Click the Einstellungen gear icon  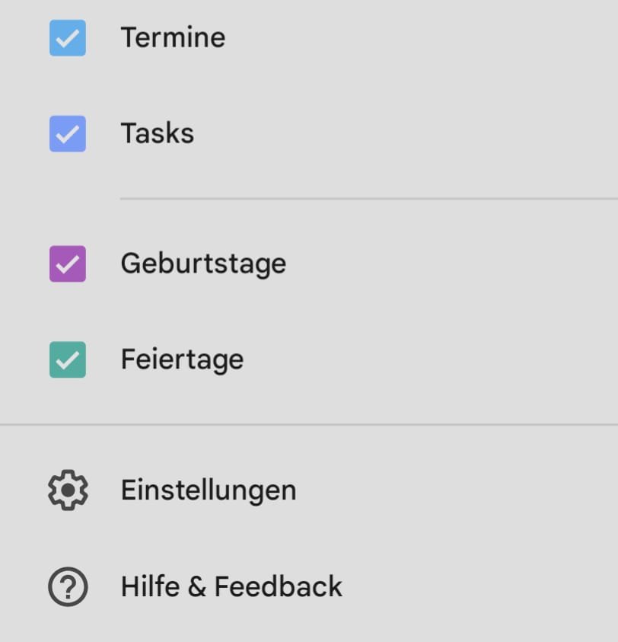(68, 490)
